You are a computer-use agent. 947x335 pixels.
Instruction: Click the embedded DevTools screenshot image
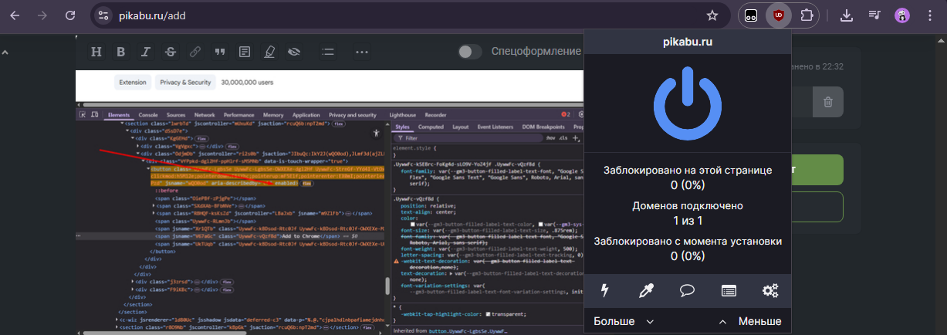point(330,201)
